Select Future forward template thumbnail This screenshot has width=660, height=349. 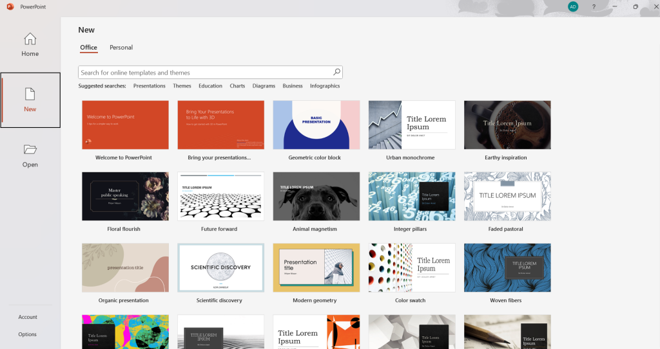(221, 196)
